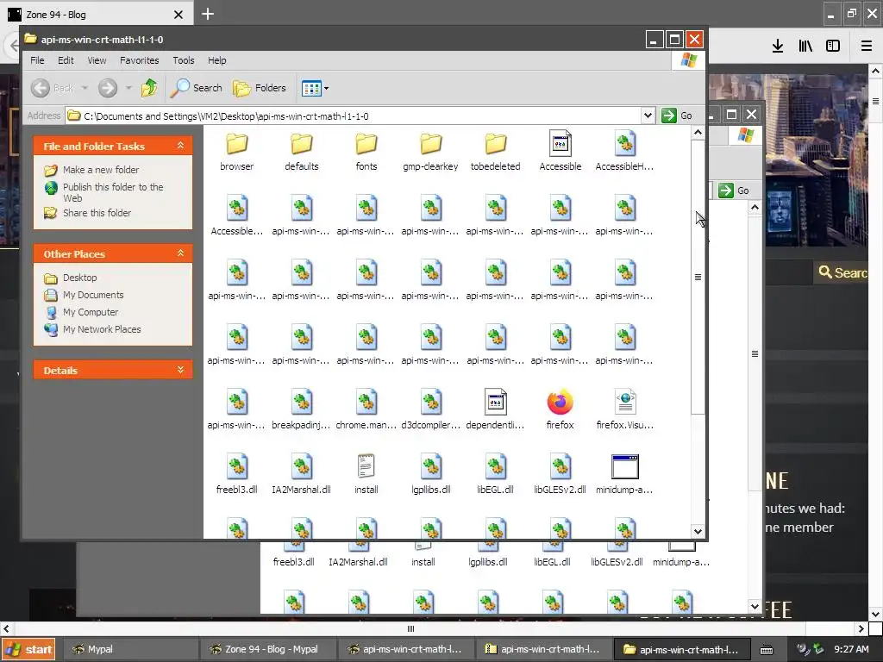Open the Windows start button
The image size is (883, 662).
click(x=28, y=649)
